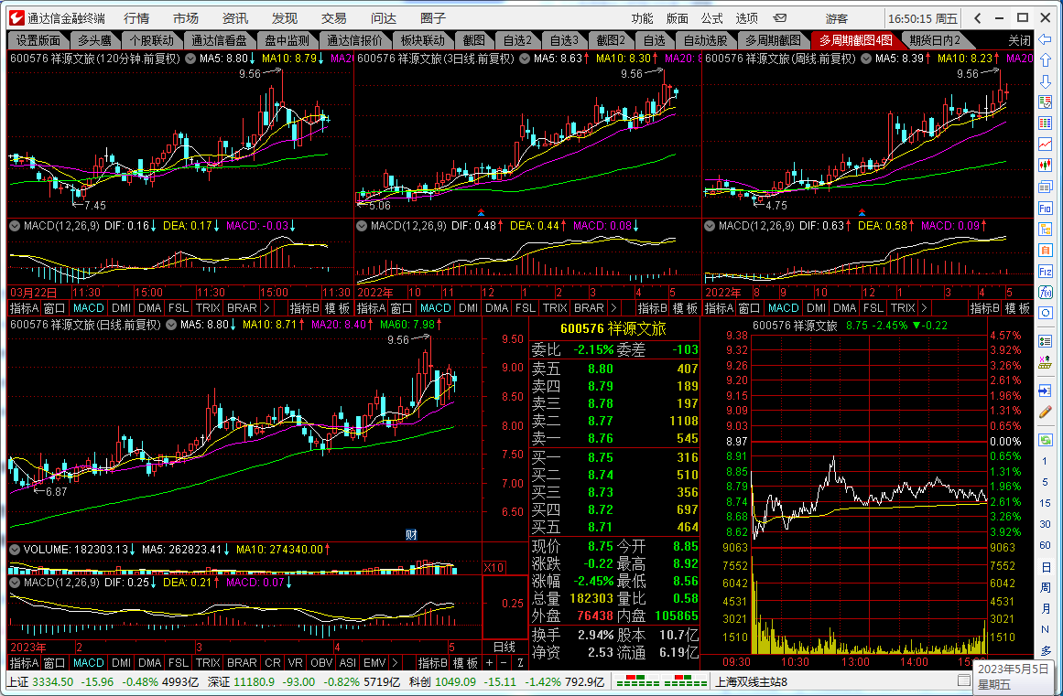The height and width of the screenshot is (696, 1063).
Task: Click the ship-like icon in right sidebar
Action: 1046,364
